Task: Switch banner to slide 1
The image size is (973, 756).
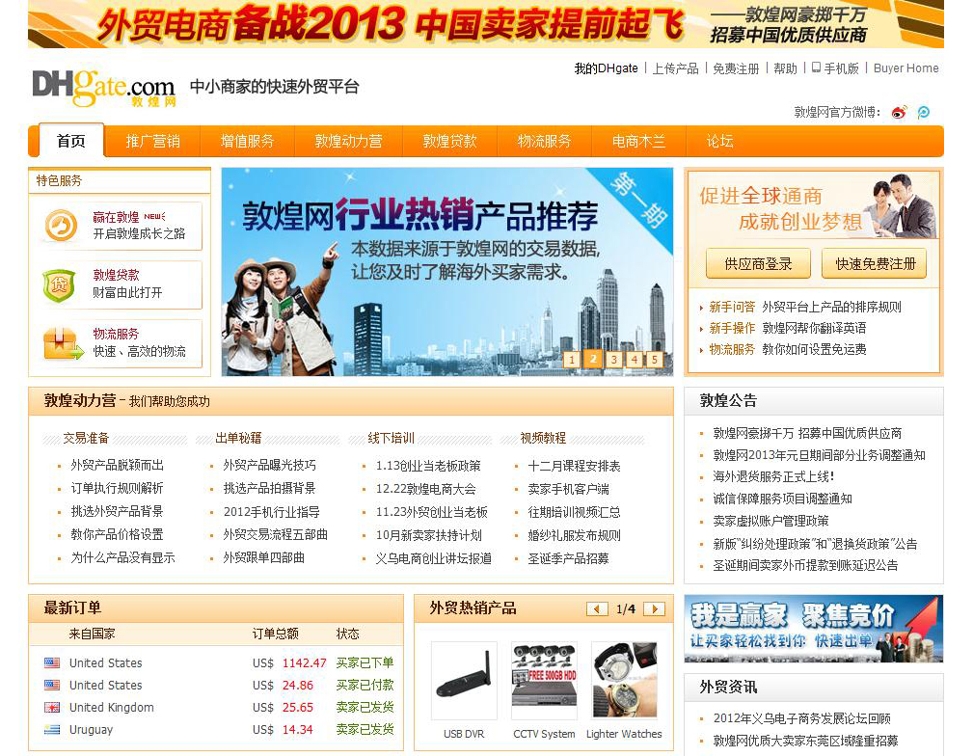Action: [572, 359]
